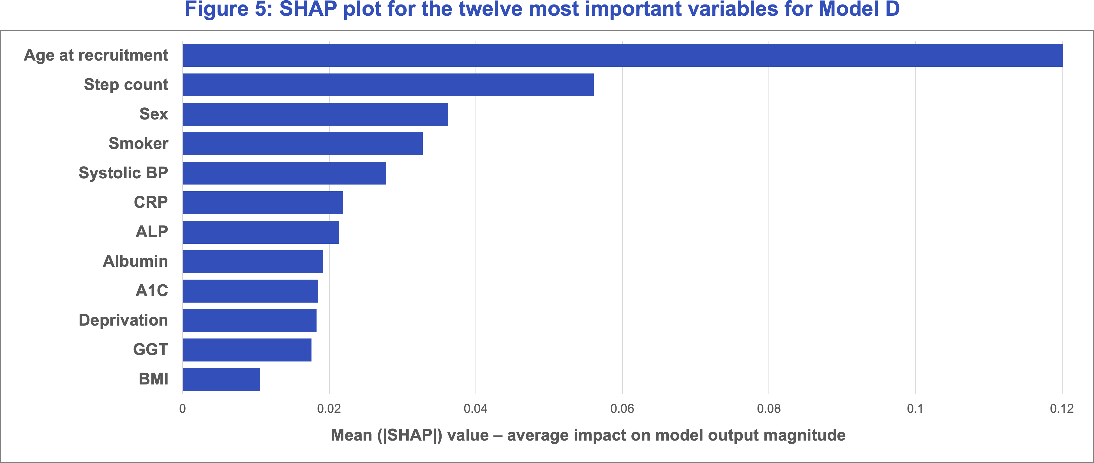Select the Smoker bar
Viewport: 1094px width, 463px height.
click(x=303, y=144)
